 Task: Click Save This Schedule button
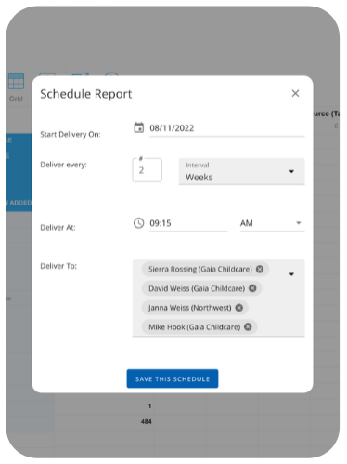[173, 378]
